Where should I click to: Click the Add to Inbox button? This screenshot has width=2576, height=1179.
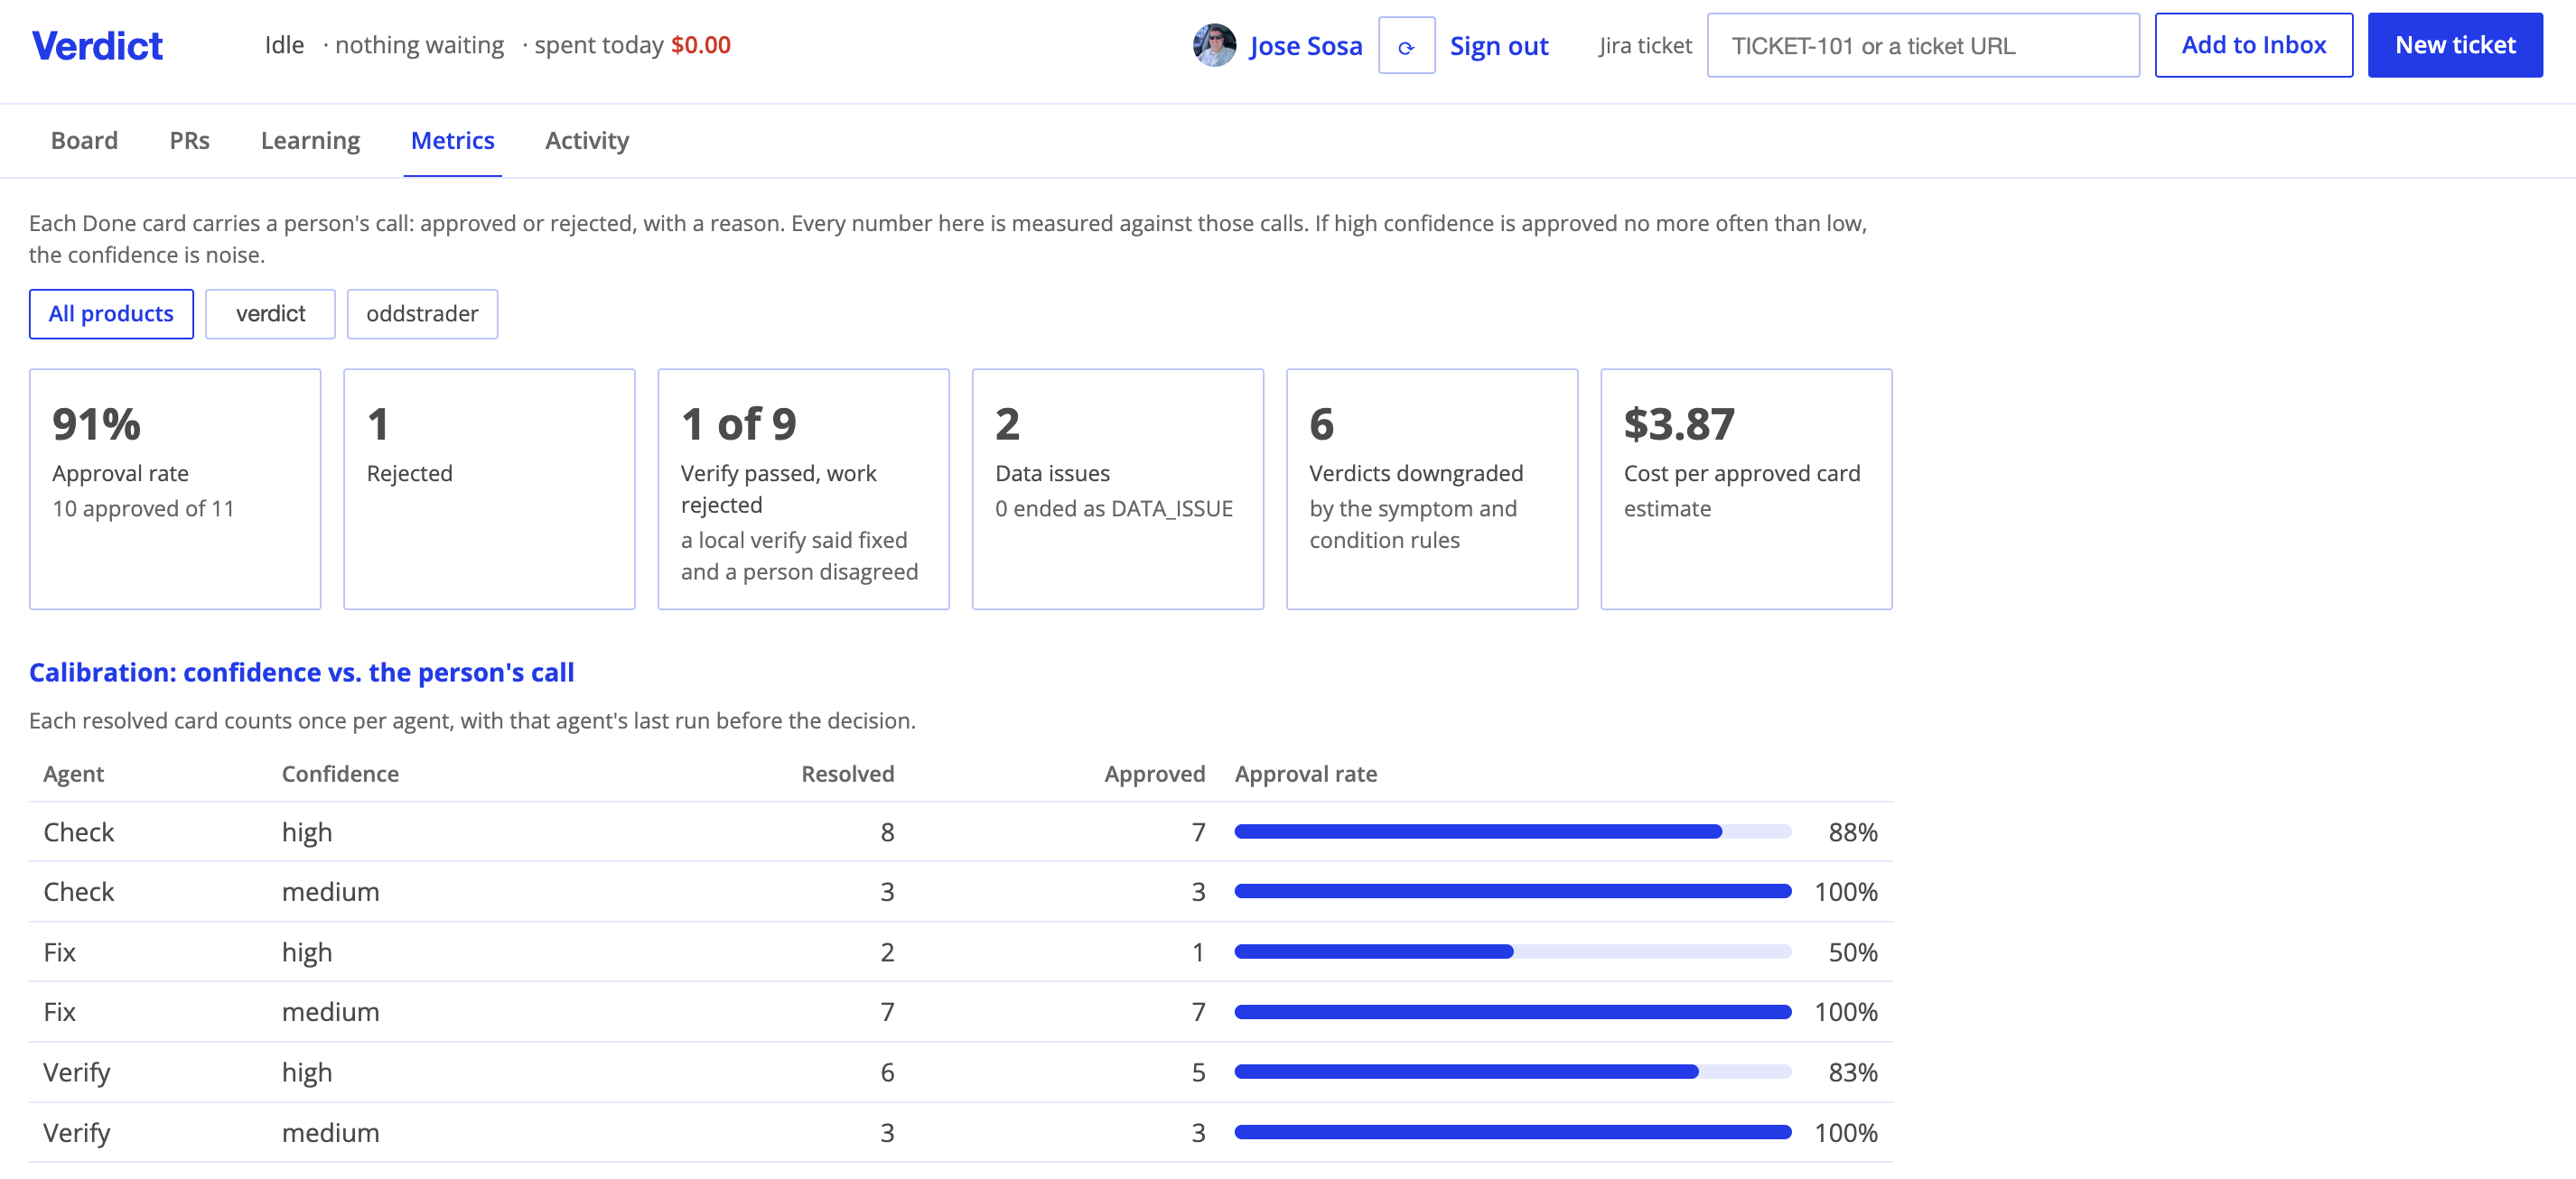click(x=2253, y=45)
